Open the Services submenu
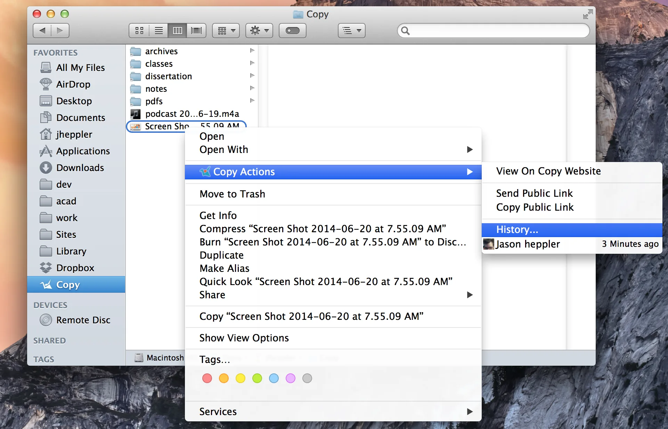Image resolution: width=668 pixels, height=429 pixels. pos(333,412)
